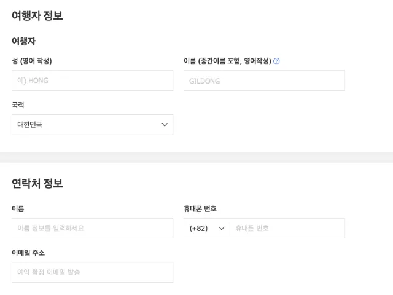Viewport: 393px width, 295px height.
Task: Click the chevron arrow beside (+82) code
Action: [x=222, y=229]
